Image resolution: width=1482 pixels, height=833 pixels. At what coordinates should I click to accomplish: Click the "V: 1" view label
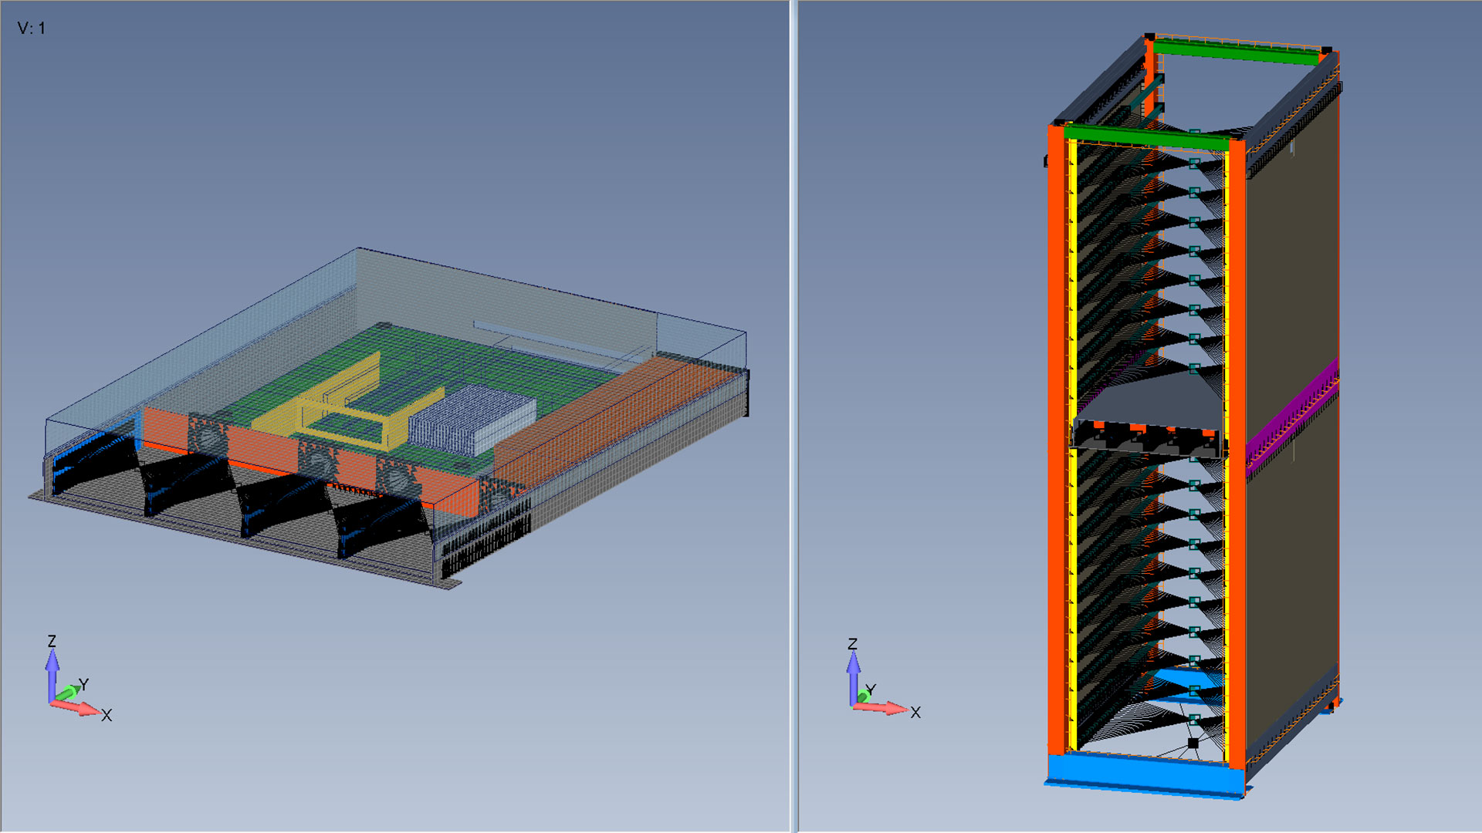coord(32,29)
